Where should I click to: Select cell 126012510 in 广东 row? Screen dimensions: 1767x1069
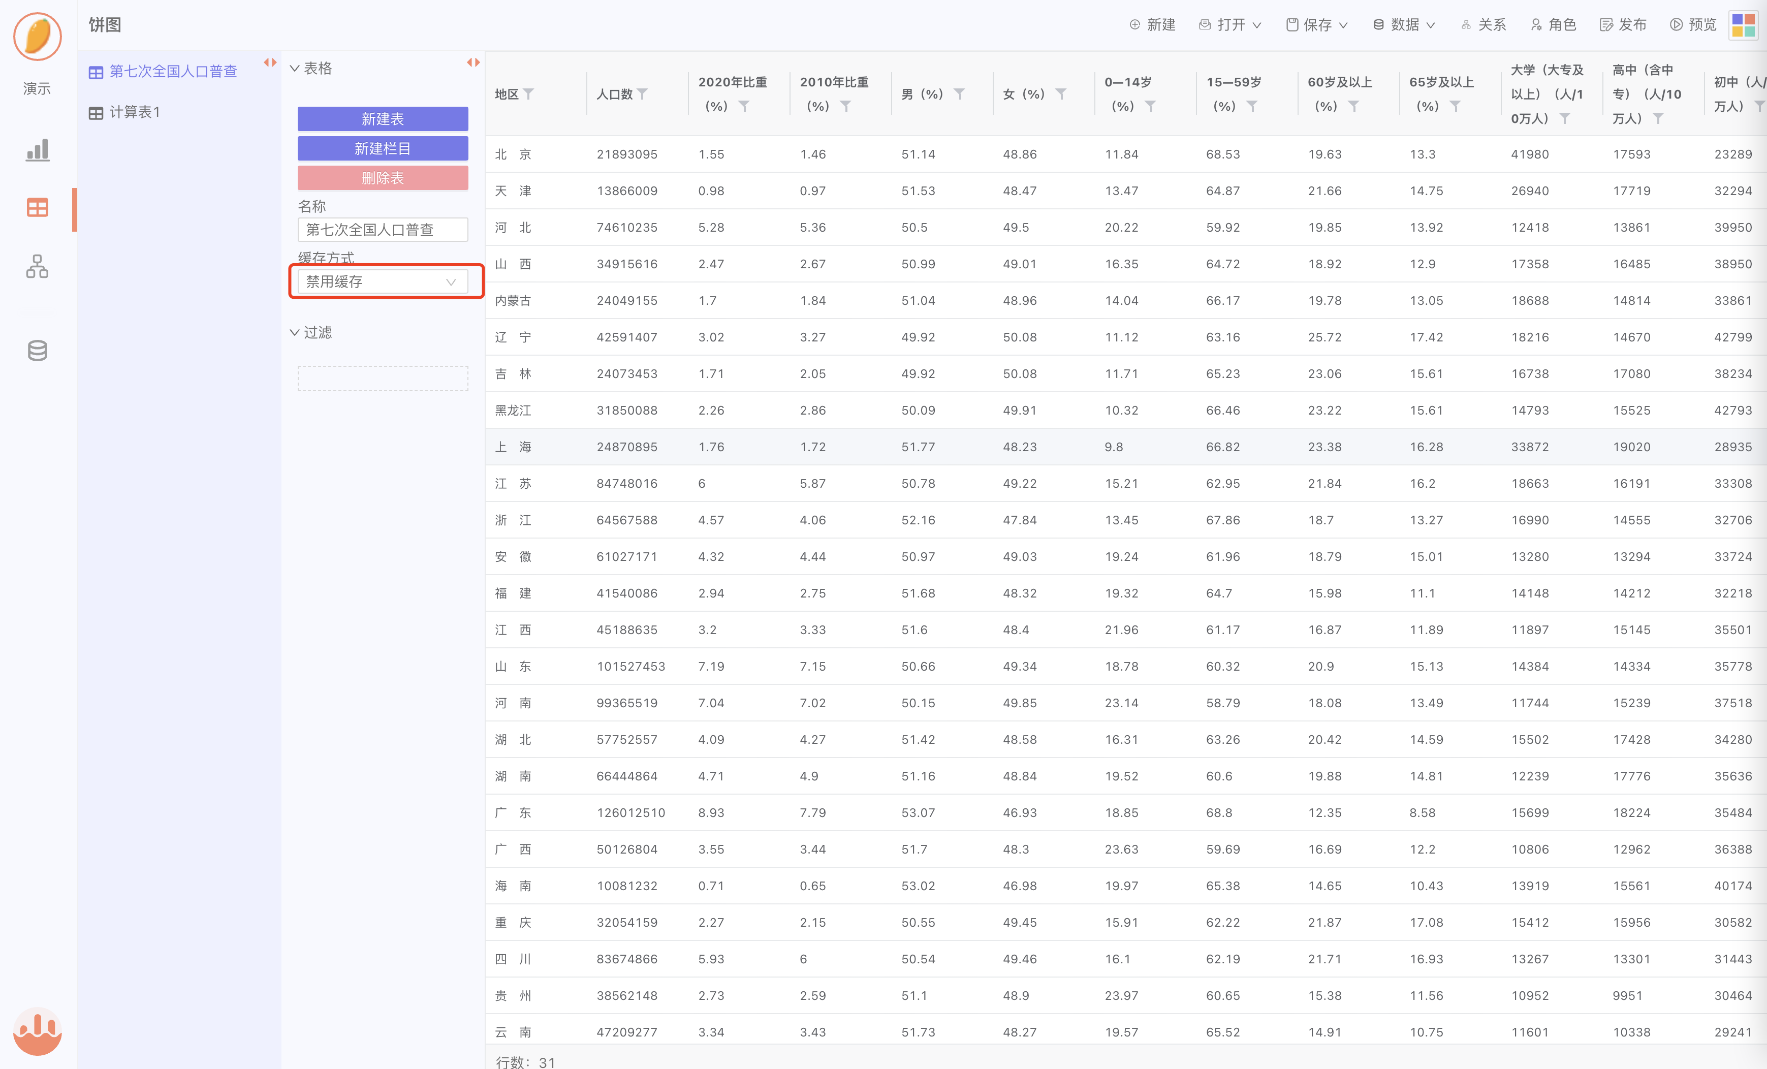pyautogui.click(x=631, y=813)
